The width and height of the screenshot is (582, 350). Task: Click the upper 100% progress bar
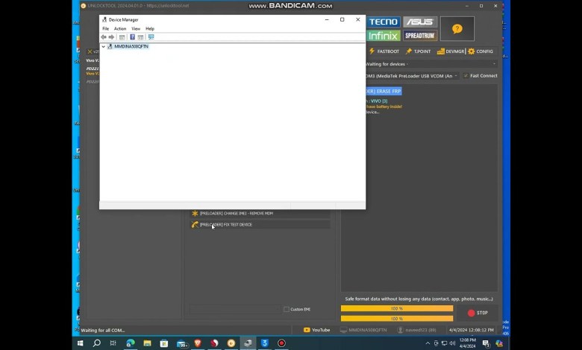click(396, 308)
